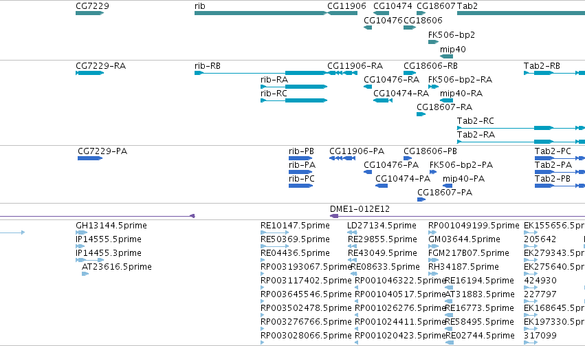This screenshot has width=585, height=346.
Task: Click the CG18606 gene label
Action: point(423,20)
